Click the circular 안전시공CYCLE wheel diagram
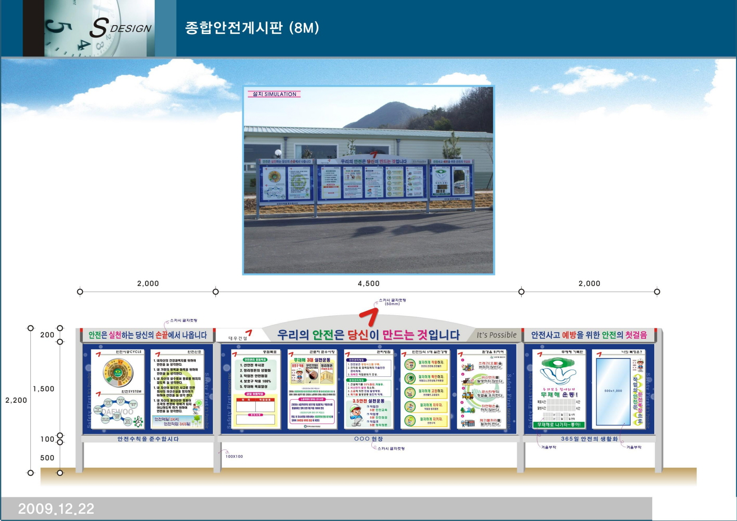Screen dimensions: 737x521 (117, 373)
